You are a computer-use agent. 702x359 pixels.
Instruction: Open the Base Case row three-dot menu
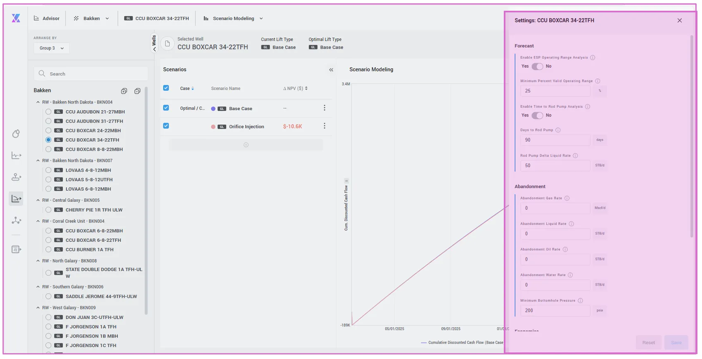324,108
